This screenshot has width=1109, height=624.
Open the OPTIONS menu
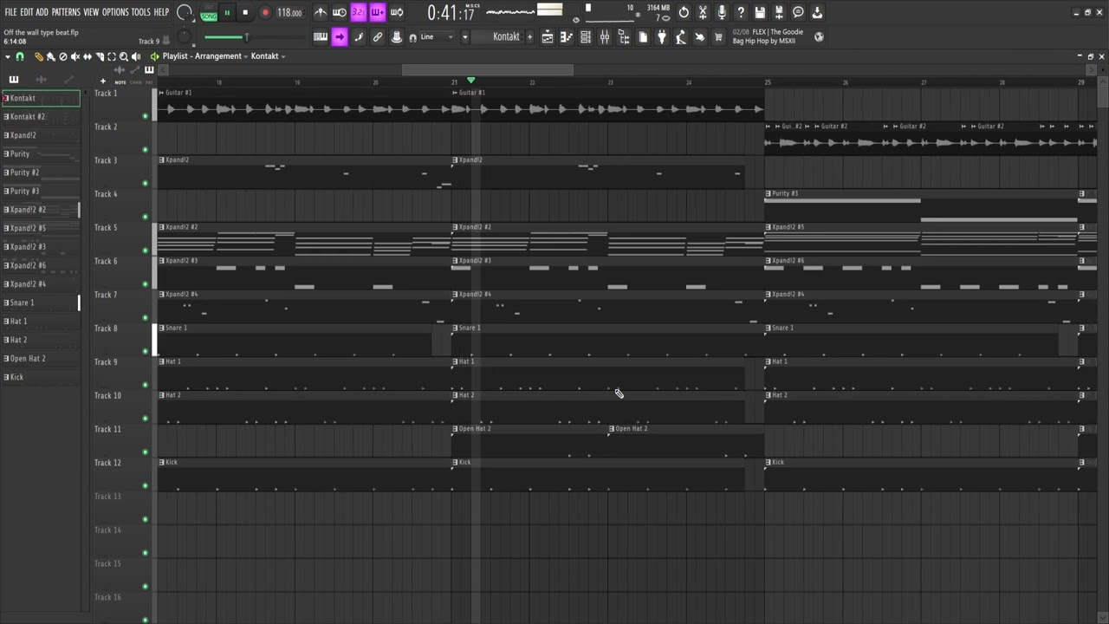tap(115, 12)
